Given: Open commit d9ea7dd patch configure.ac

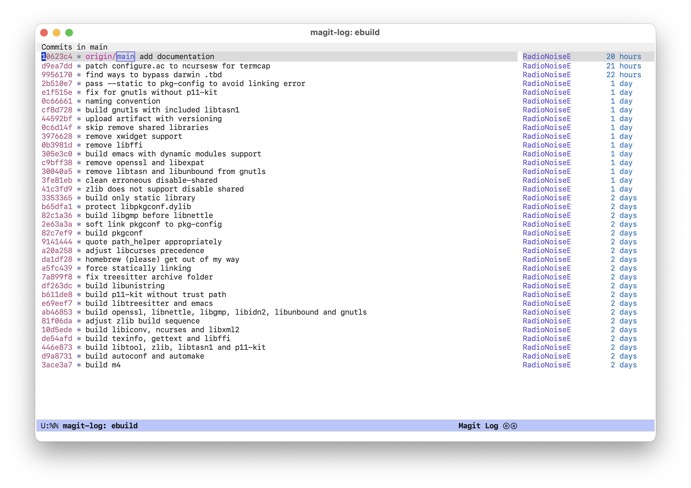Looking at the screenshot, I should (57, 66).
